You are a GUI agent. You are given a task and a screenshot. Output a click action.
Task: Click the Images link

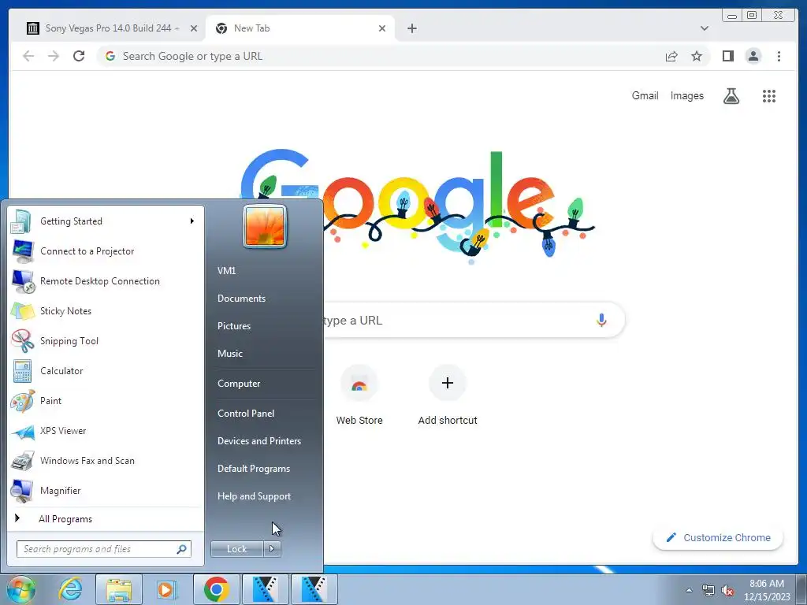686,95
